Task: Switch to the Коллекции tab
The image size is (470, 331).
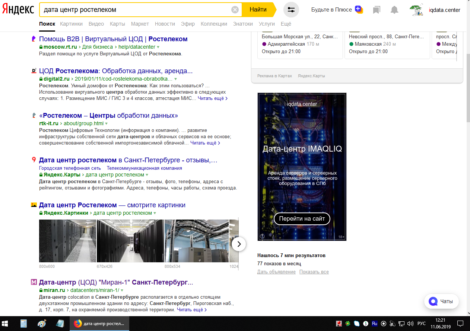Action: (214, 24)
